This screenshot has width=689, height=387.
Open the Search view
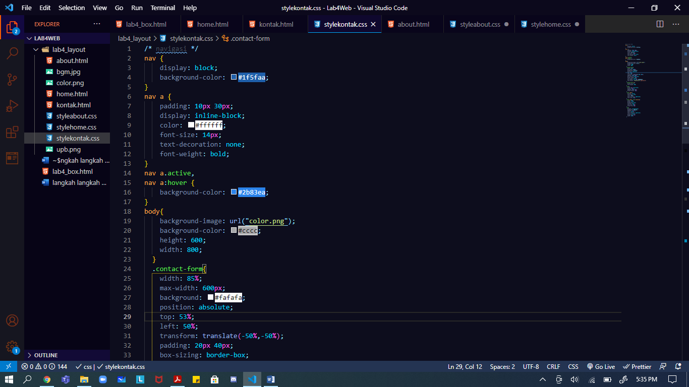(12, 53)
